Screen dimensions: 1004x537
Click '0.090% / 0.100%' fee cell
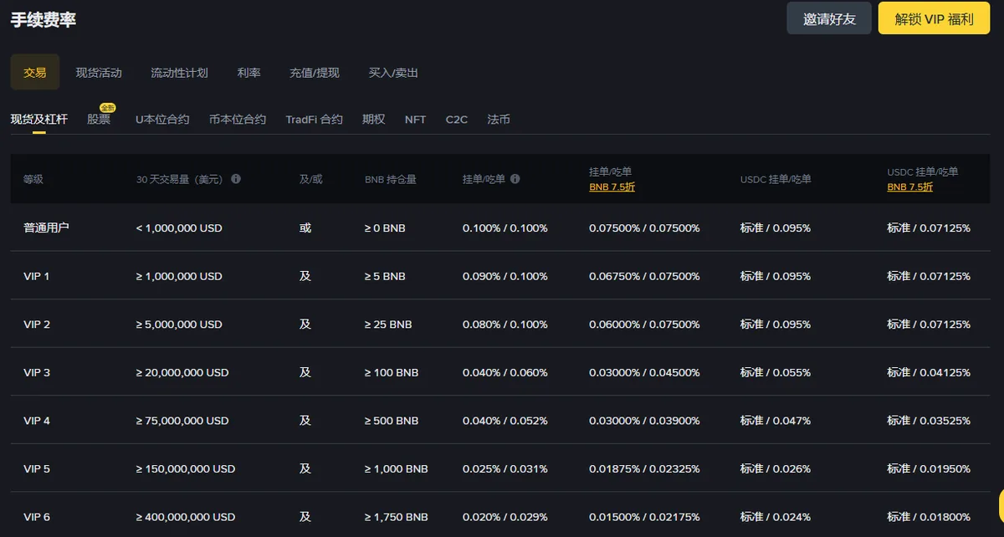[505, 276]
